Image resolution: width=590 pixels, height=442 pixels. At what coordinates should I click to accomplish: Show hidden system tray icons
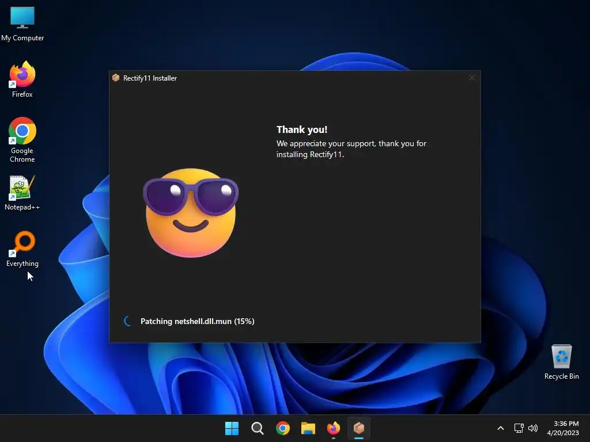[501, 428]
